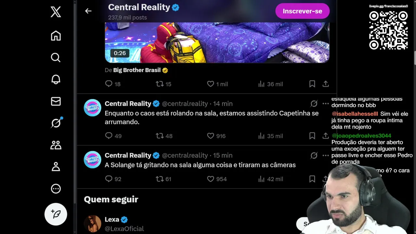
Task: Open more options on the 14 min tweet
Action: [326, 104]
